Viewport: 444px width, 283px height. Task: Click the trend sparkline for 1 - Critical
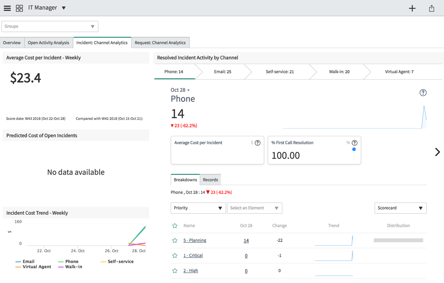pos(334,256)
